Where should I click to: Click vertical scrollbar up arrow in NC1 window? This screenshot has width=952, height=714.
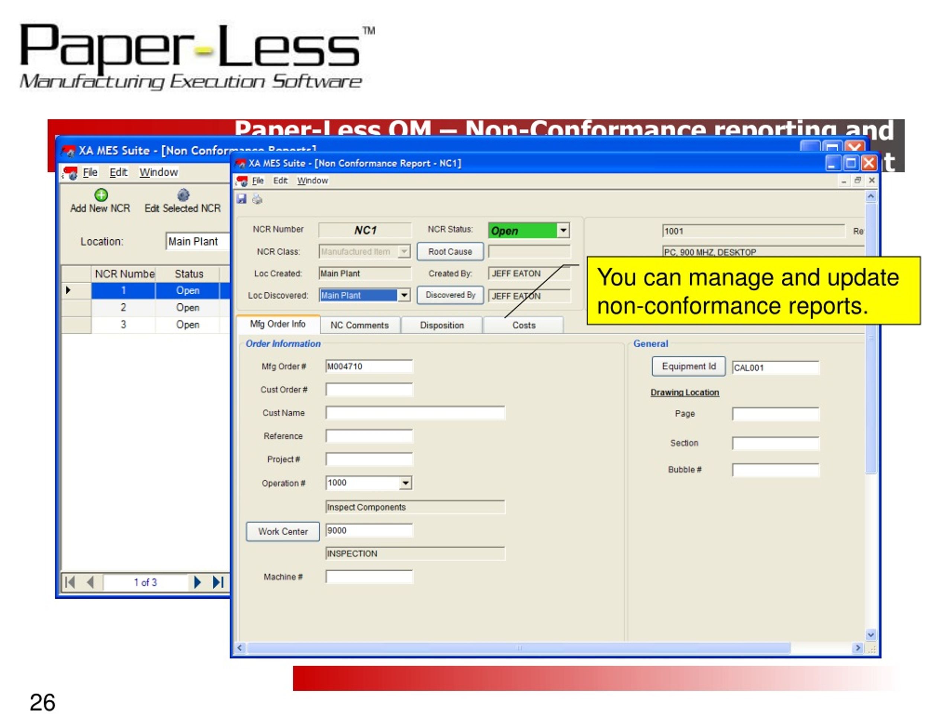point(871,197)
